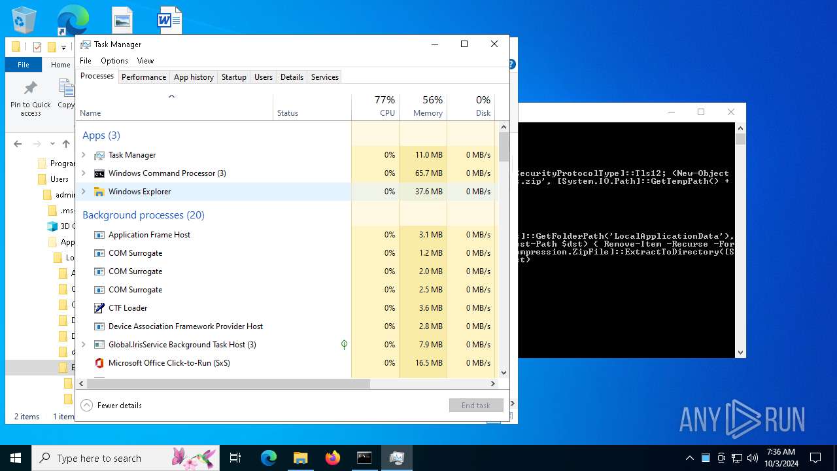Switch to the Details tab
The image size is (837, 471).
coord(292,77)
